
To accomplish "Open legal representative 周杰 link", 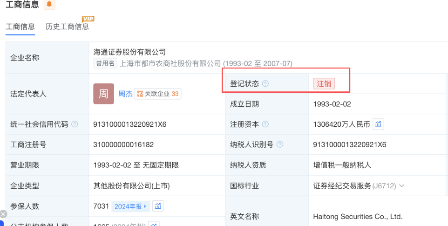I will 125,94.
